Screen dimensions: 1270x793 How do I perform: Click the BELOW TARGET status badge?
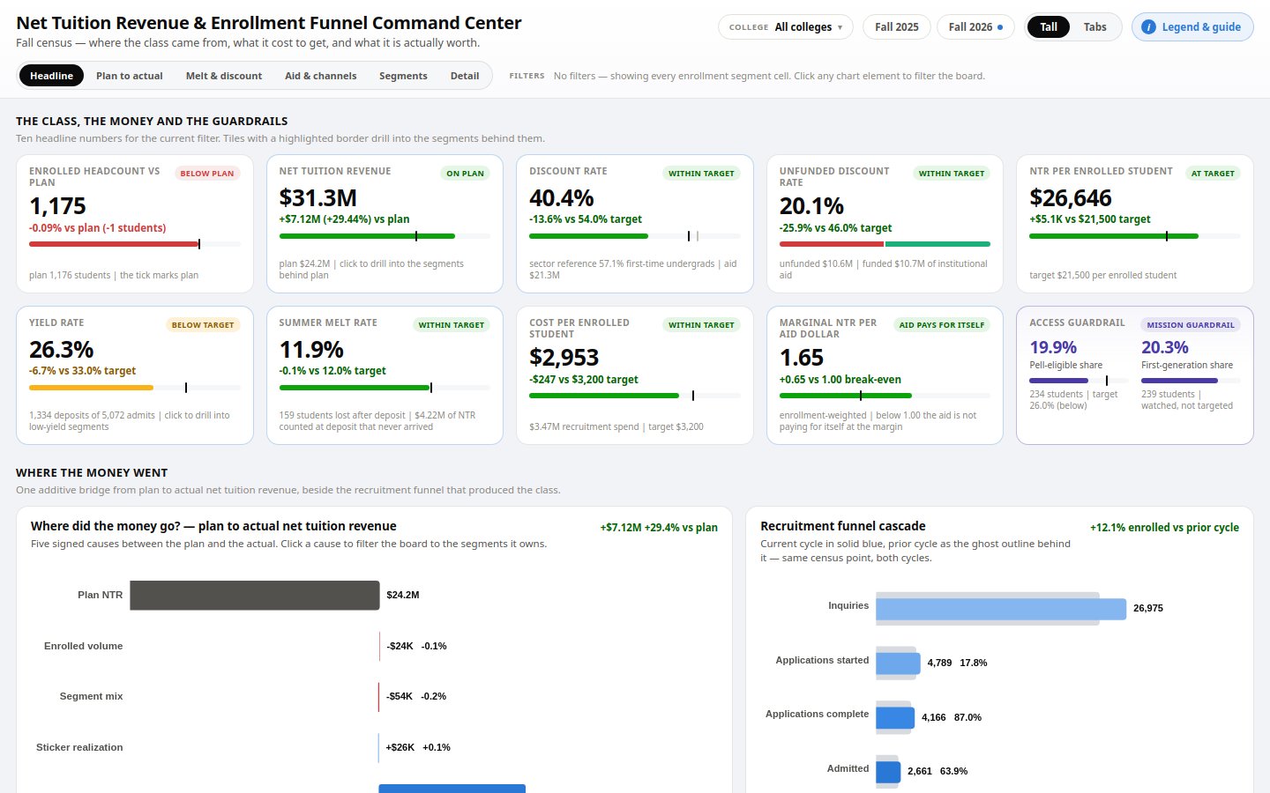203,325
